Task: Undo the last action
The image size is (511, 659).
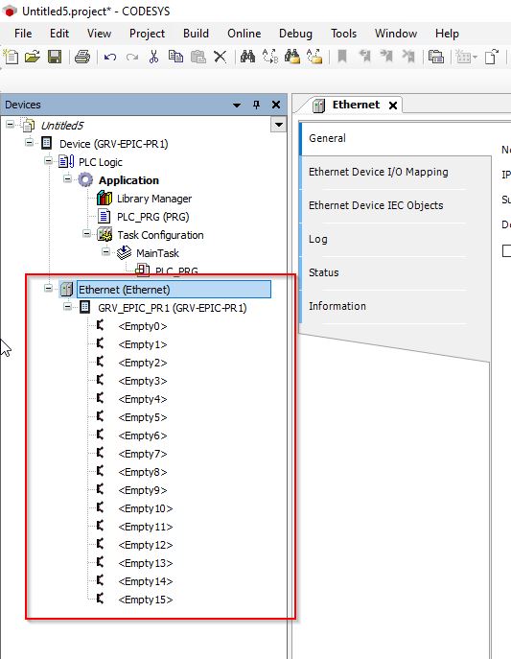Action: [x=110, y=57]
